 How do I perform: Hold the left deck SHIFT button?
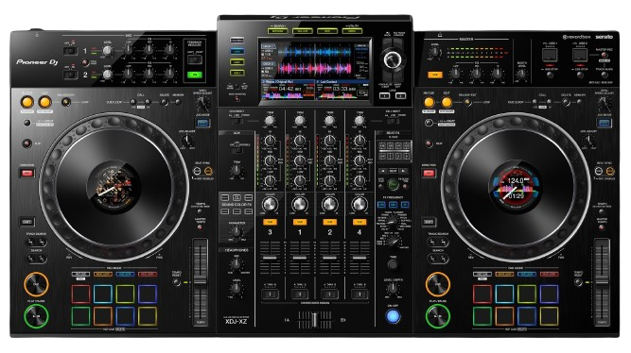(x=27, y=222)
